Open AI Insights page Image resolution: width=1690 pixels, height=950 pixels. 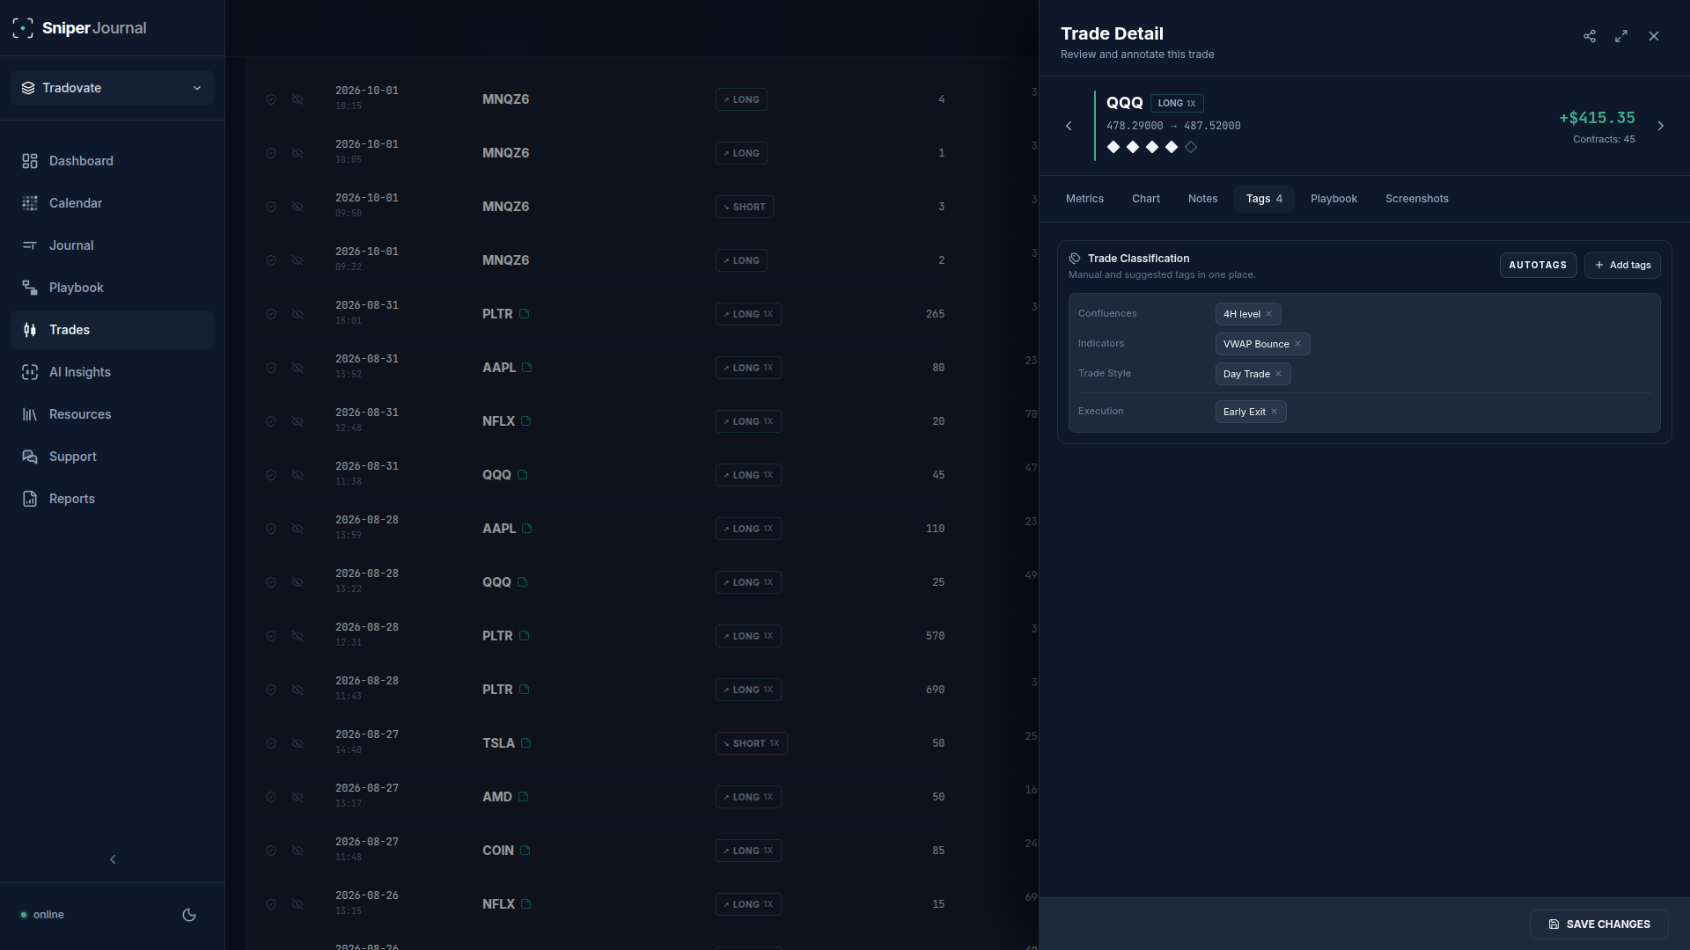pyautogui.click(x=112, y=372)
